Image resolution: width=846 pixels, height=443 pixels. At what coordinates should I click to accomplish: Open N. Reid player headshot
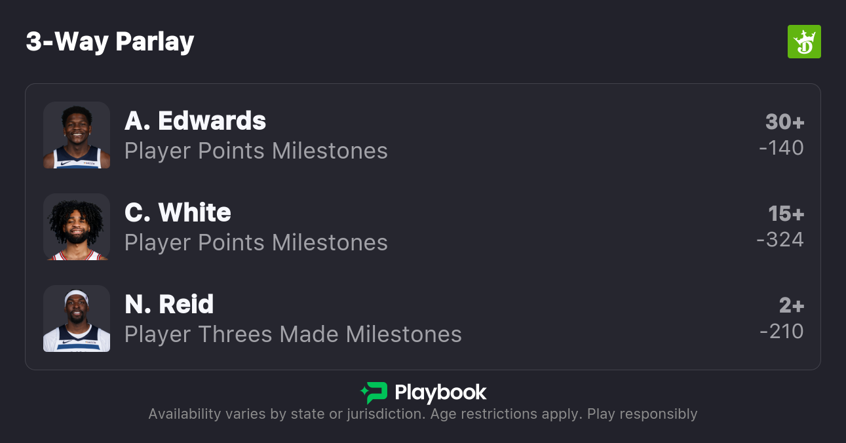pyautogui.click(x=77, y=318)
